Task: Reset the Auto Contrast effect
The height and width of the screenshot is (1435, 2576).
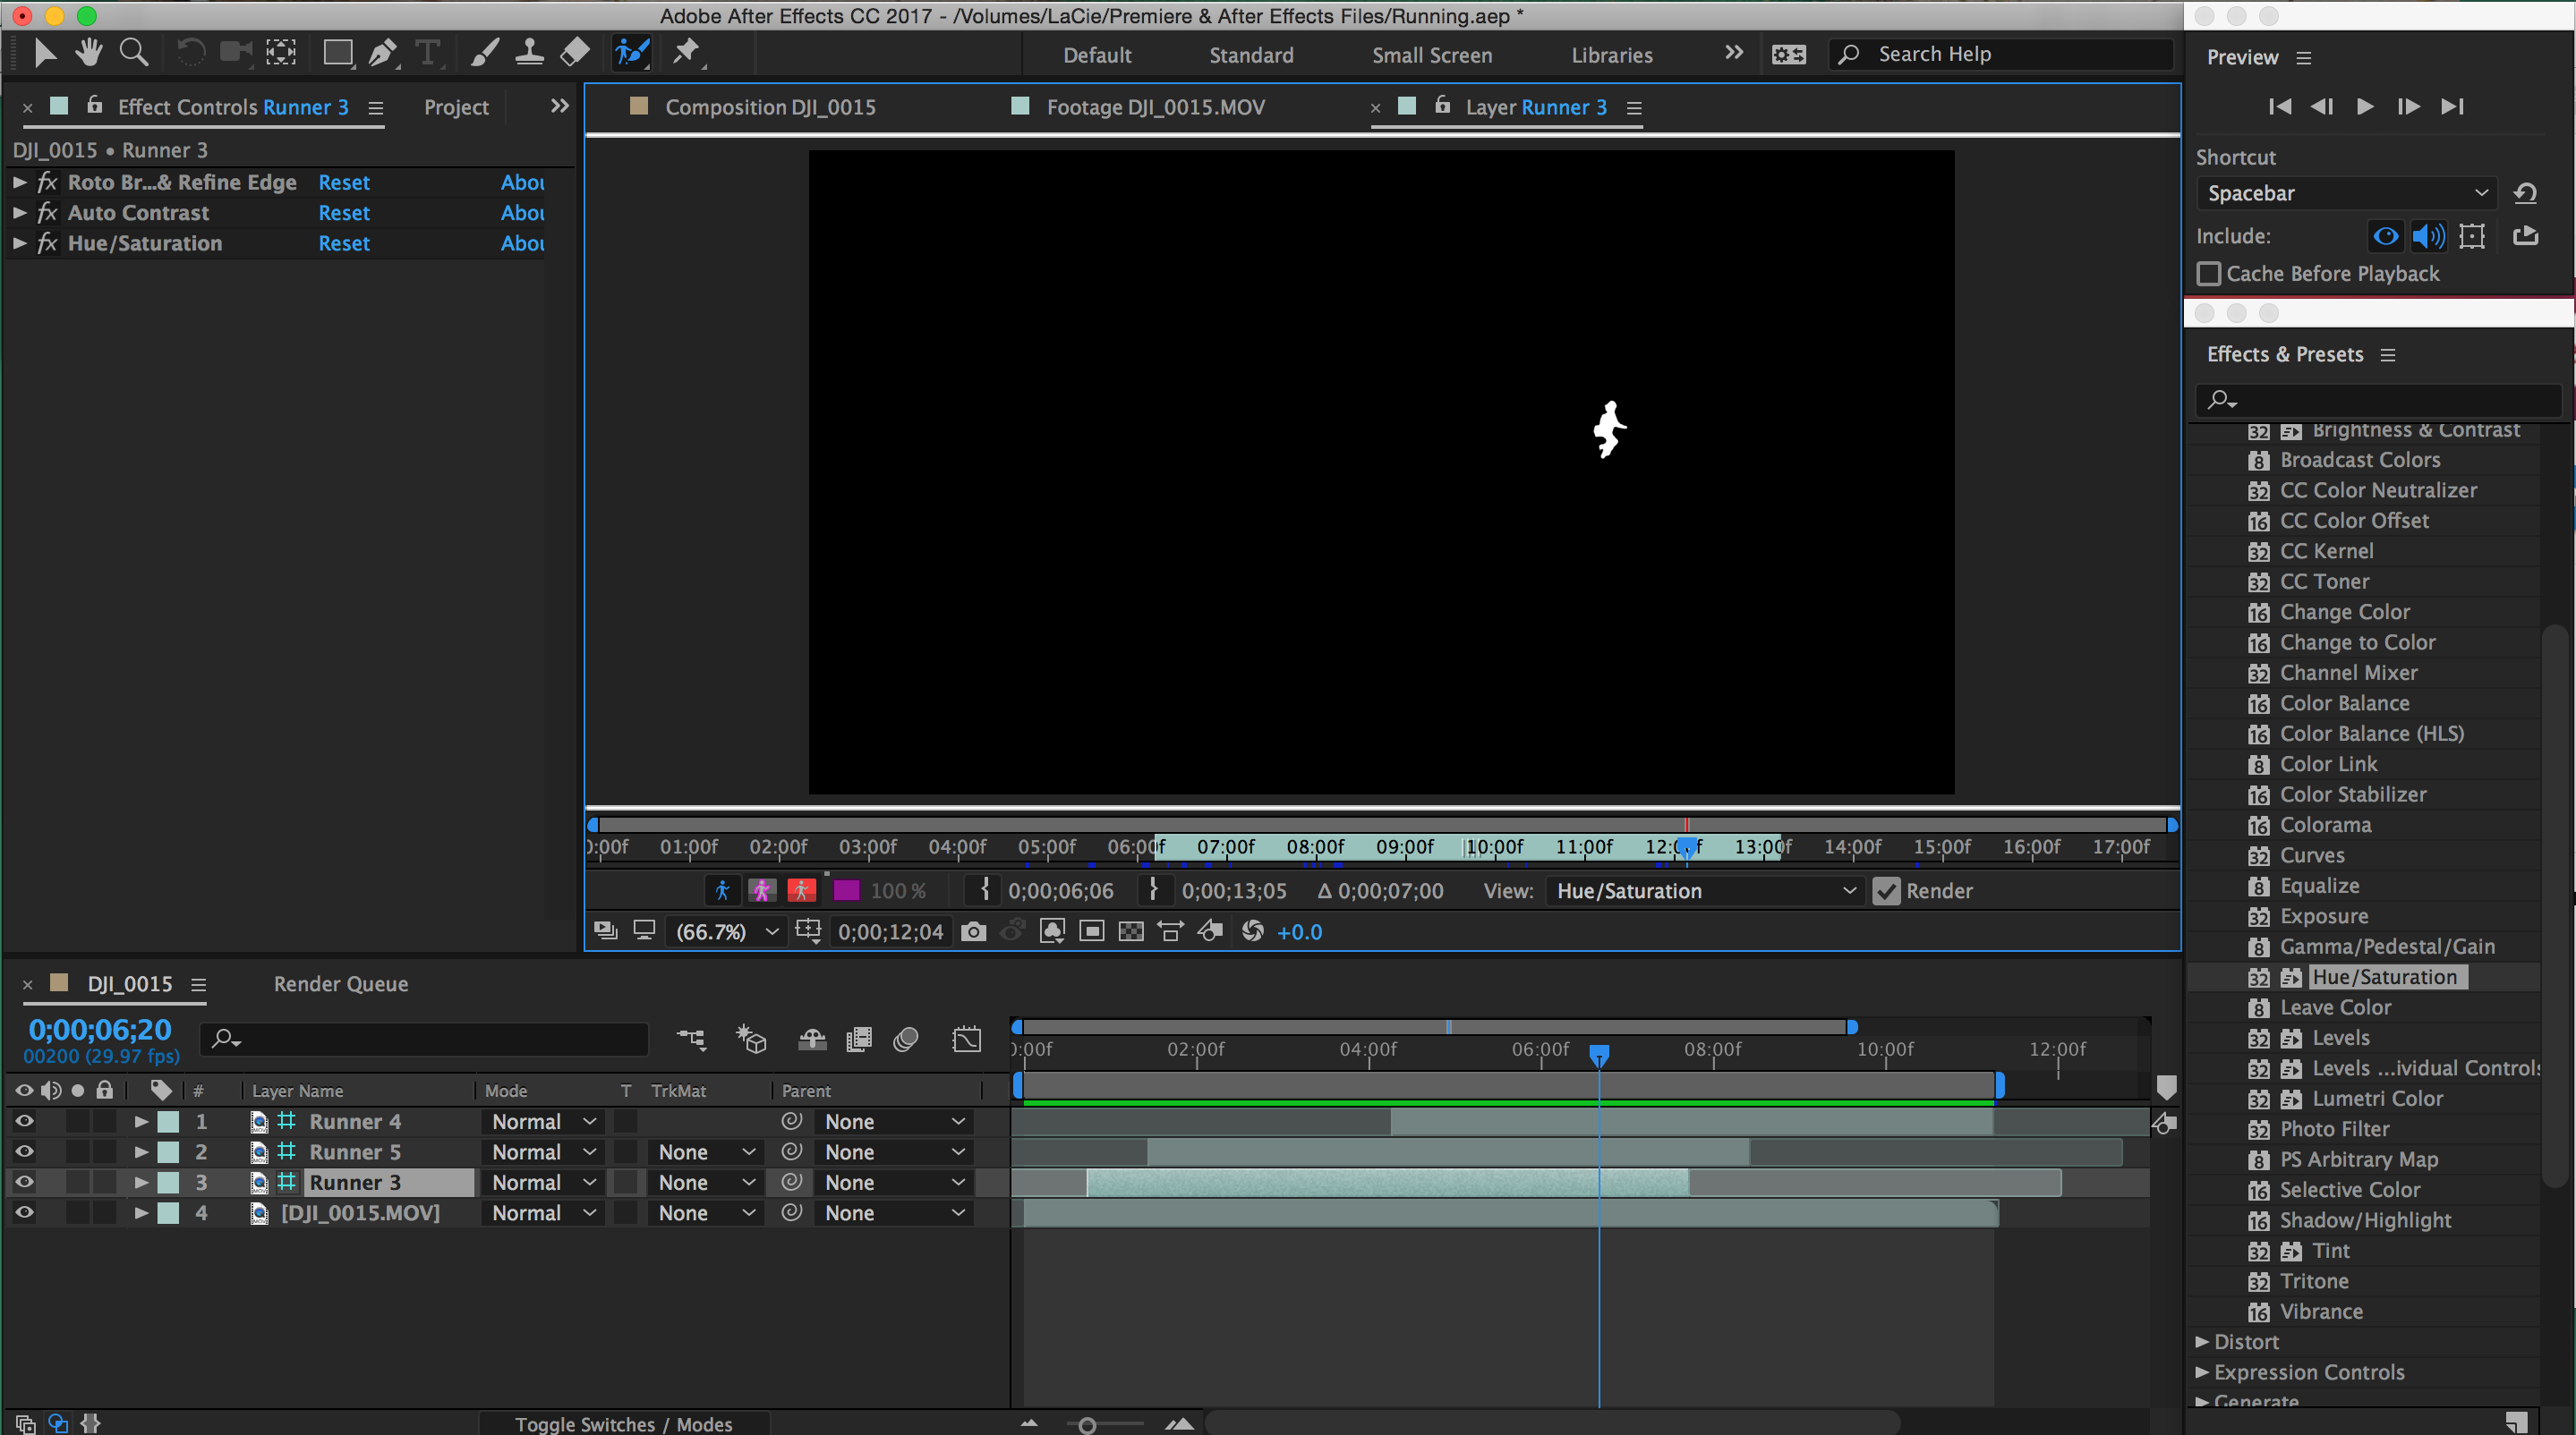Action: (x=344, y=213)
